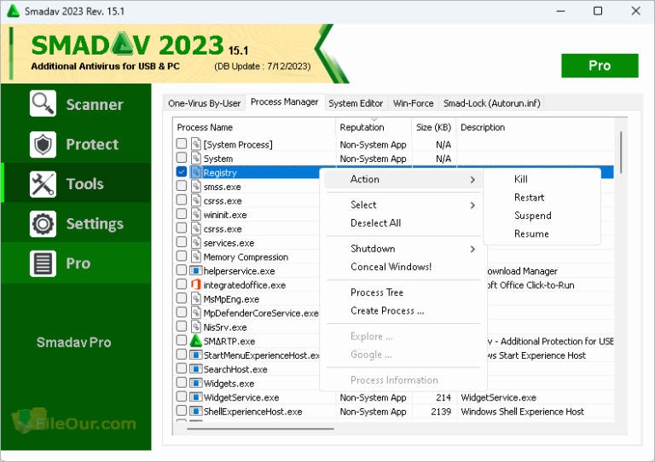Click the MpDefenderCoreService.exe icon
The image size is (655, 462).
196,313
